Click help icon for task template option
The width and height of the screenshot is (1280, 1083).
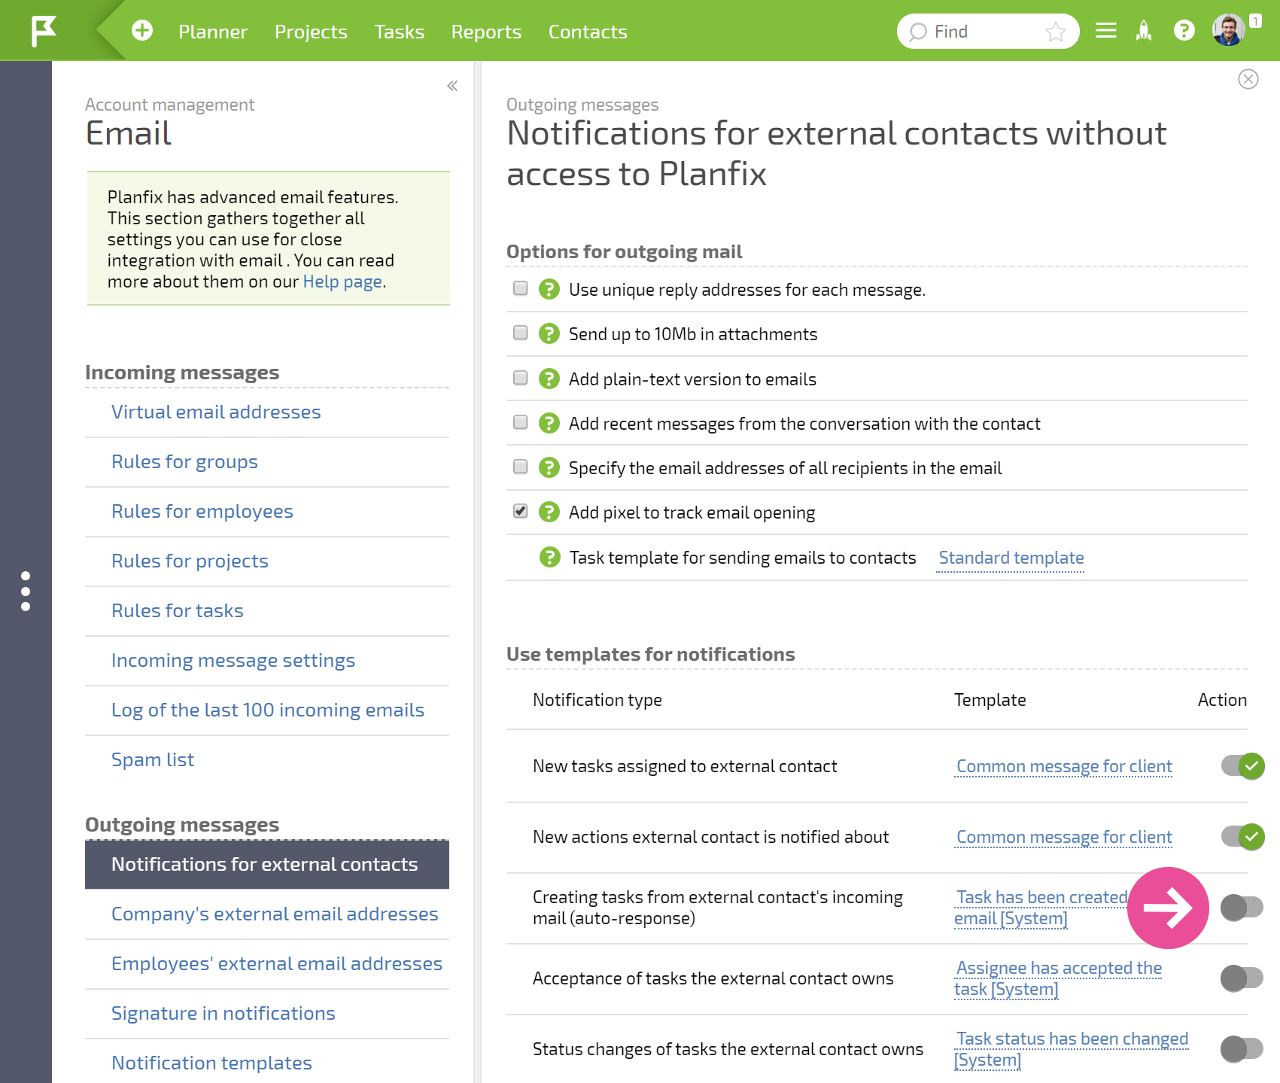pyautogui.click(x=550, y=557)
